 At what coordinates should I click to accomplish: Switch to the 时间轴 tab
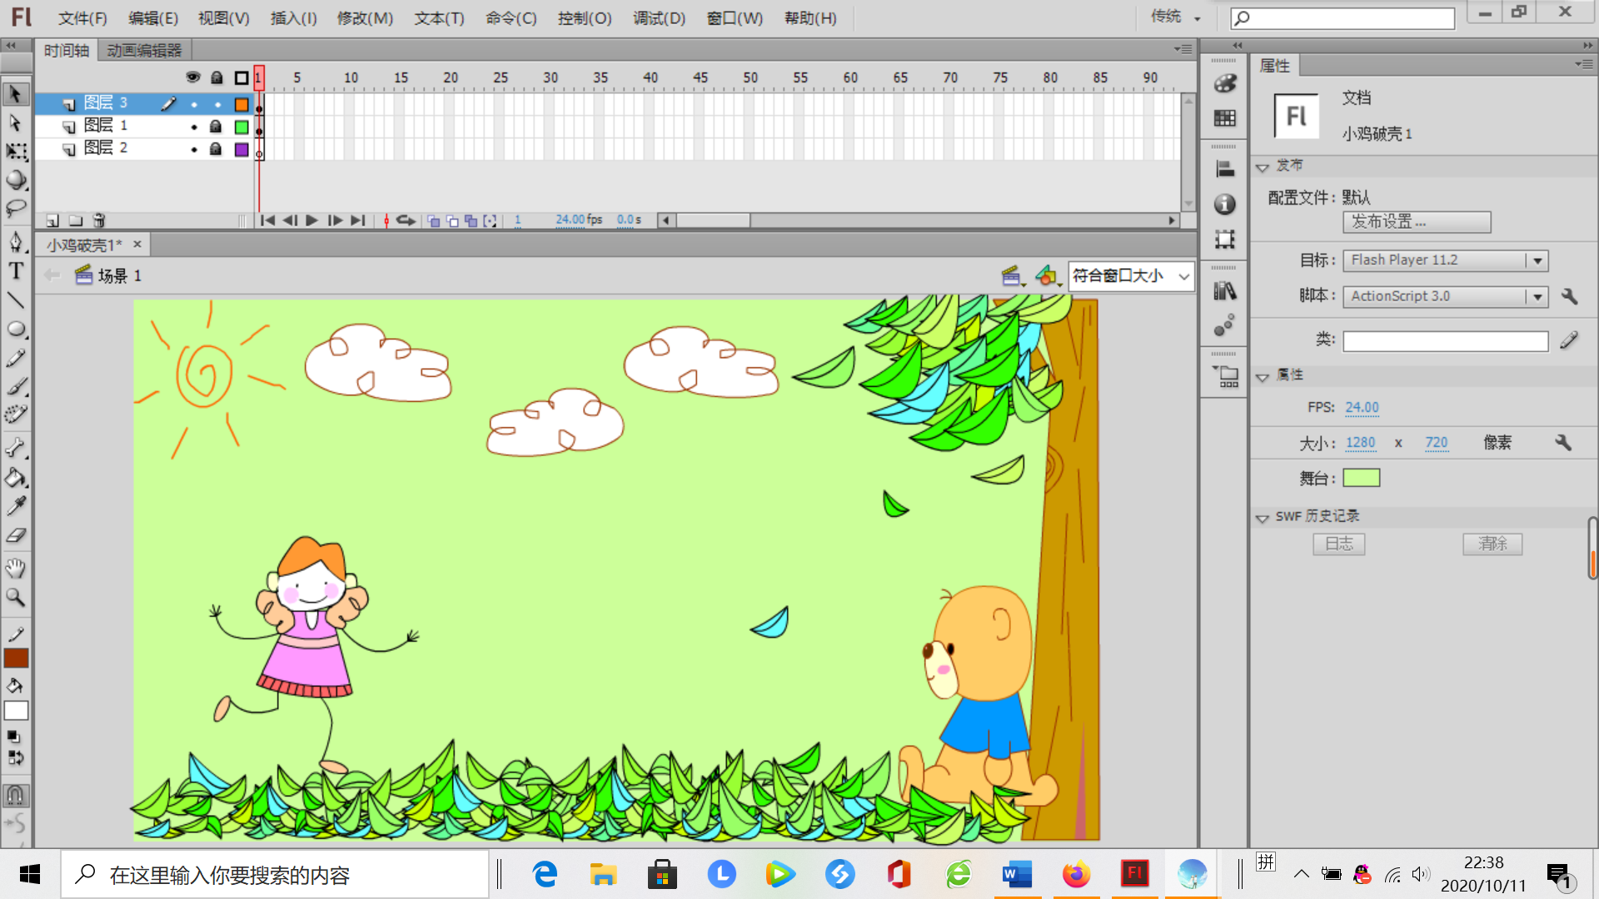click(67, 51)
